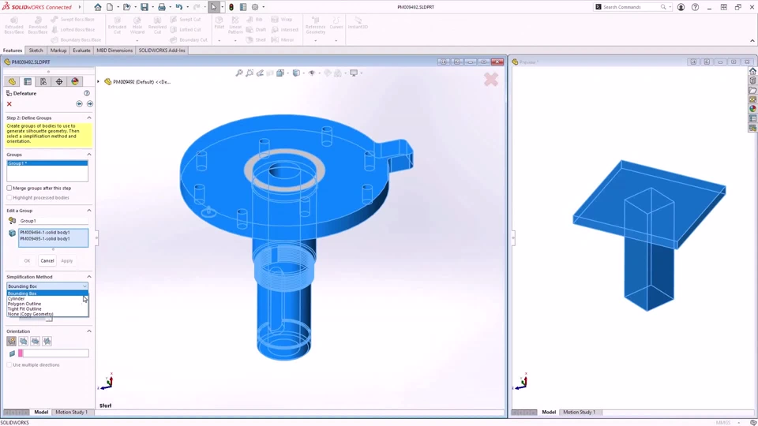Click the Rebuild traffic light icon
Image resolution: width=758 pixels, height=426 pixels.
pyautogui.click(x=231, y=7)
